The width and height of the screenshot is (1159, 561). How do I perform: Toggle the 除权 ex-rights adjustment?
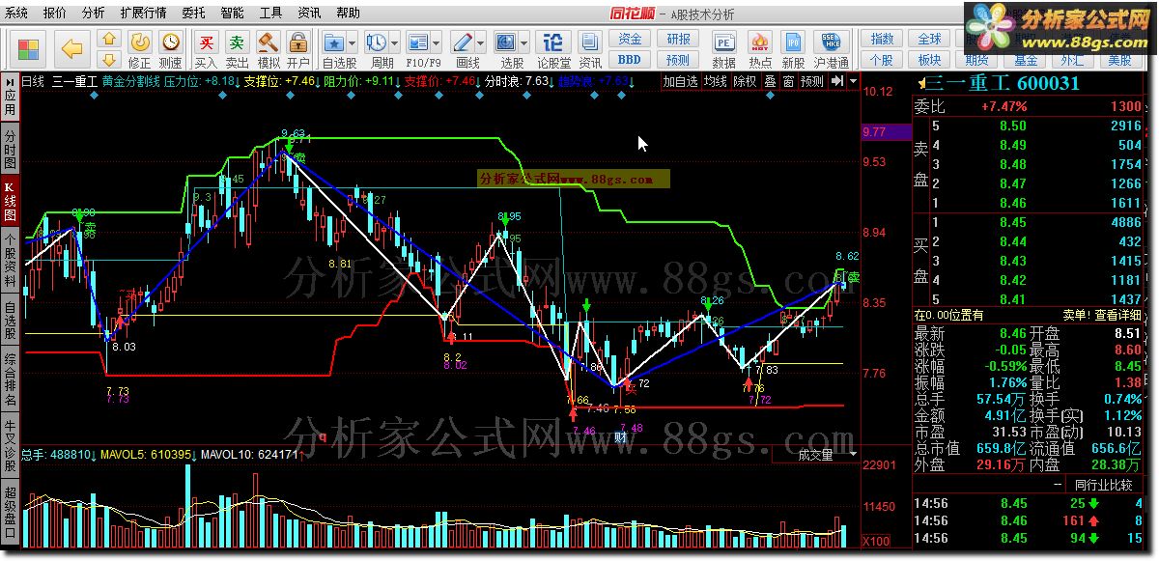pos(746,81)
